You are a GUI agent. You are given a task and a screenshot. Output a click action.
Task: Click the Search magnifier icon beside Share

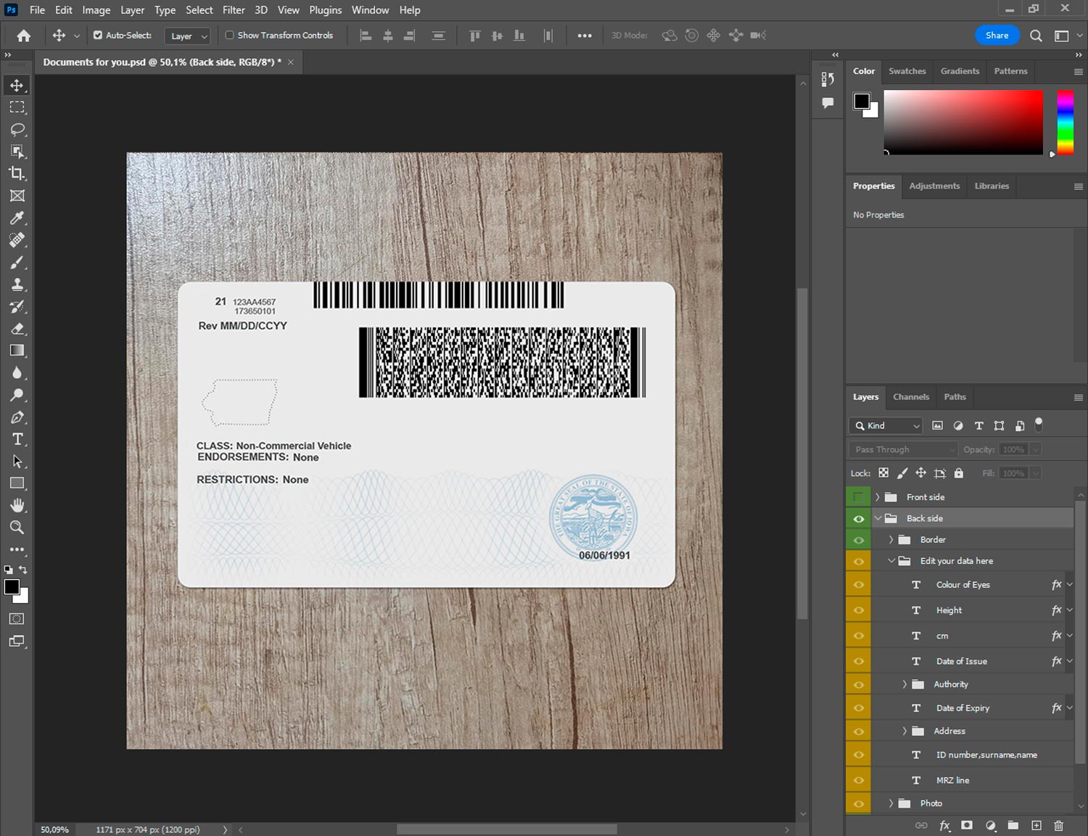click(1036, 36)
